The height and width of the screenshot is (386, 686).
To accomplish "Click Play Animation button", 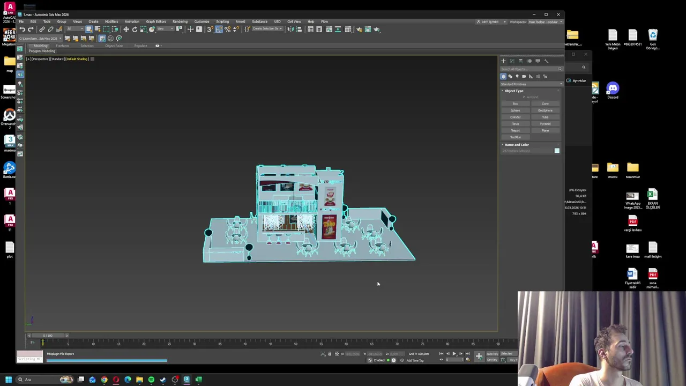I will coord(454,354).
